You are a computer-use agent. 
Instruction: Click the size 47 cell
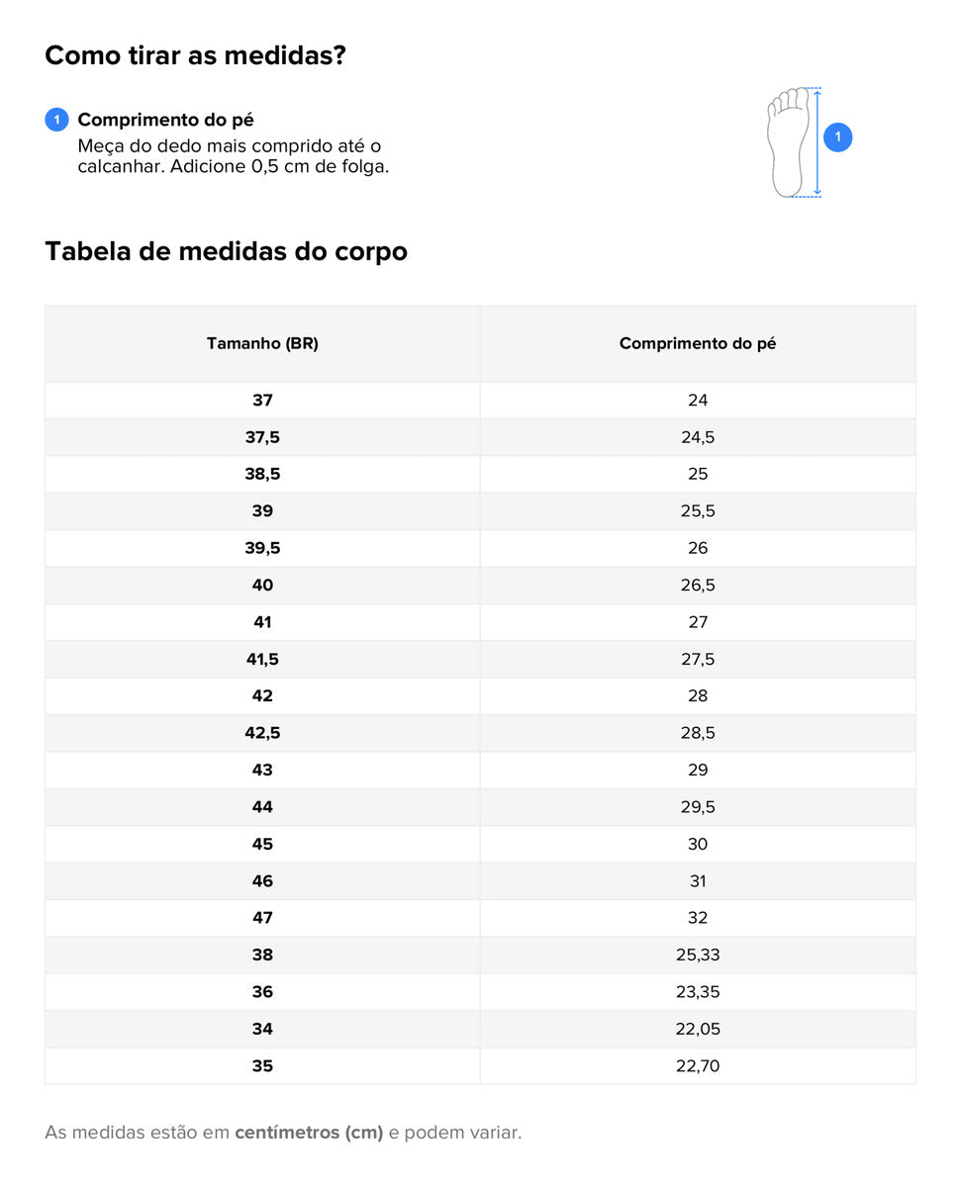[x=262, y=918]
